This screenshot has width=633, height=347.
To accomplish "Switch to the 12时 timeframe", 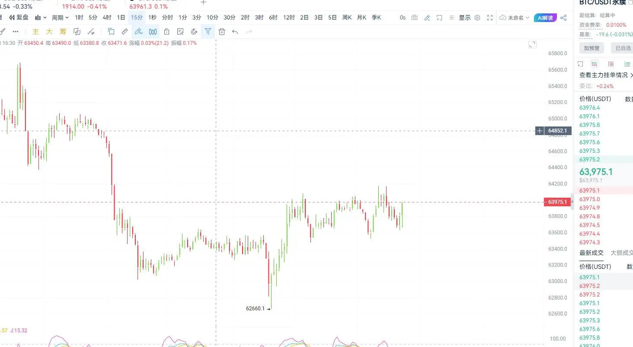I will click(289, 18).
